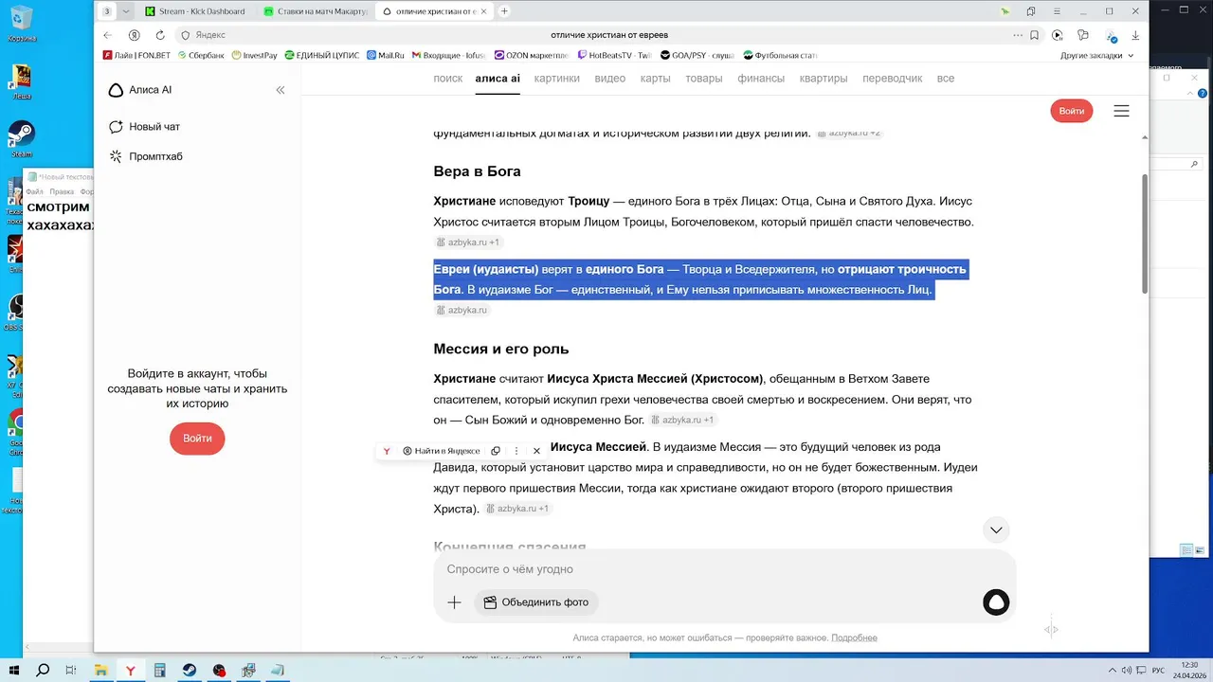Click the plus attachment icon in chat input
1213x682 pixels.
click(454, 602)
